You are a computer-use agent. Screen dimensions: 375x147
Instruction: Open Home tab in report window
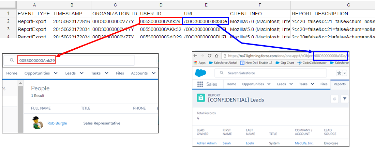pos(231,84)
